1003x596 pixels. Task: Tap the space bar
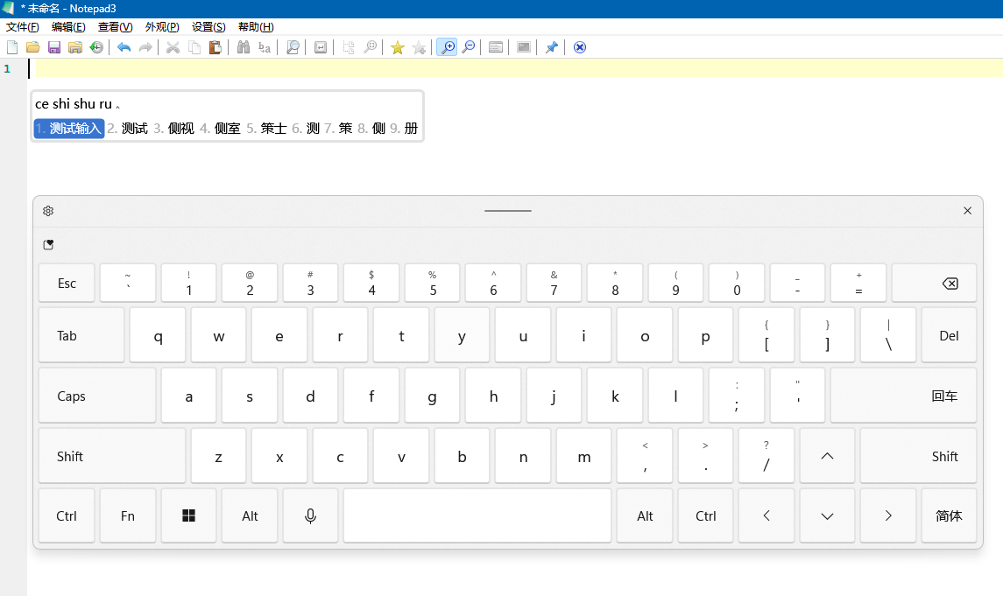tap(477, 516)
